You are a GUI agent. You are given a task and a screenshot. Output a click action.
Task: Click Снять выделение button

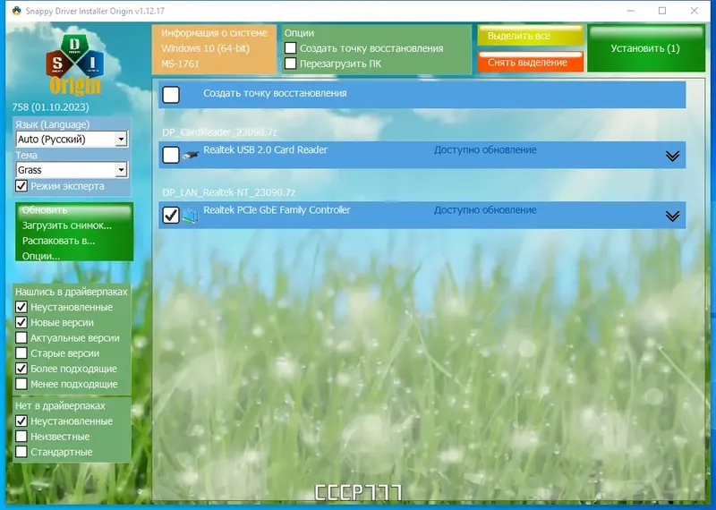(x=531, y=62)
